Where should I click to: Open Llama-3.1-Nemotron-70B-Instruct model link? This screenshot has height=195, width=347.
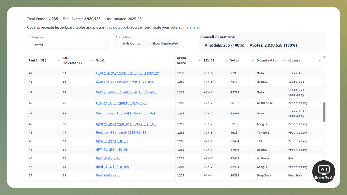coord(125,82)
